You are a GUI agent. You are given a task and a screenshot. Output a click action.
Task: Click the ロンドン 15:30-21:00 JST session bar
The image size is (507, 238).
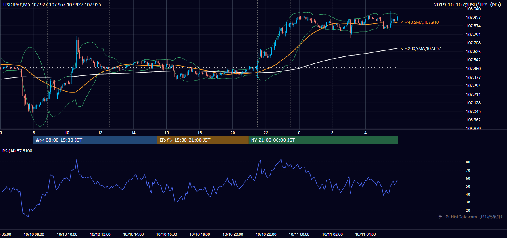(x=203, y=140)
